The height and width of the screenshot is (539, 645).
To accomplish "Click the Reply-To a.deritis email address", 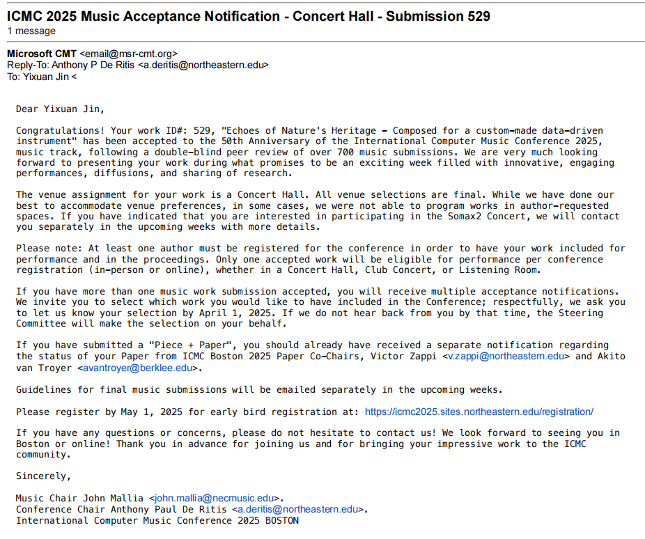I will pyautogui.click(x=203, y=65).
